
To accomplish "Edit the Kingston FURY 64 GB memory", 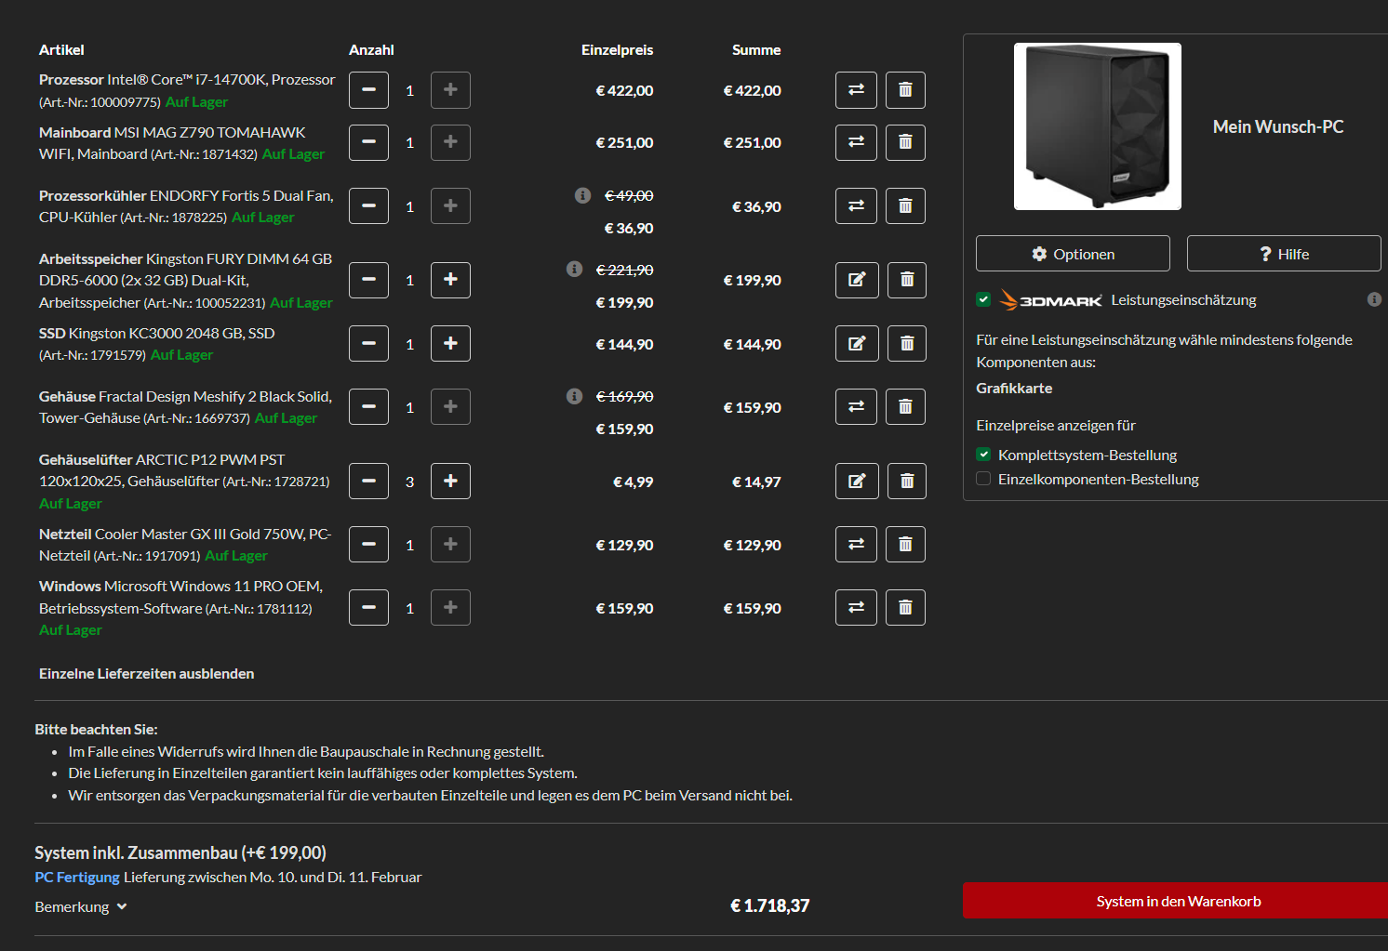I will (x=857, y=280).
